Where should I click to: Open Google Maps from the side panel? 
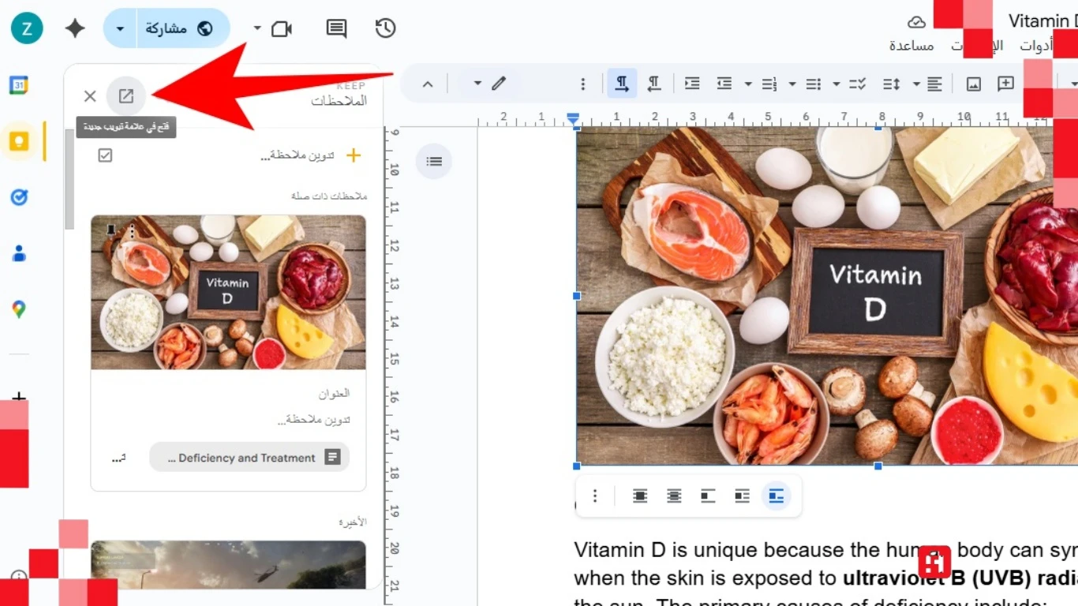pyautogui.click(x=19, y=309)
